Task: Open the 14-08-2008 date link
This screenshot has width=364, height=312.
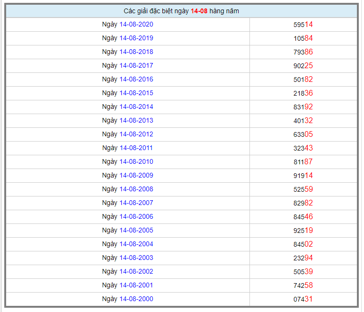Action: pyautogui.click(x=136, y=189)
